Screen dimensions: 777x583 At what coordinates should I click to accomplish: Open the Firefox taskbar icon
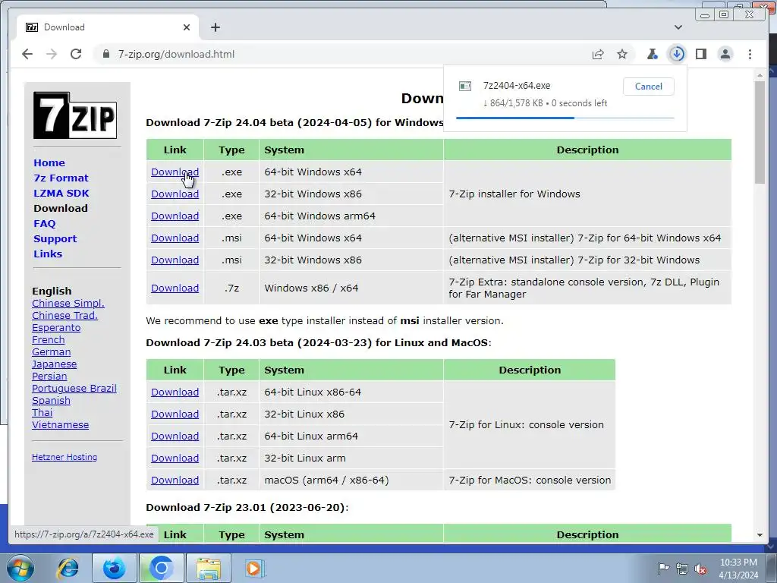114,568
